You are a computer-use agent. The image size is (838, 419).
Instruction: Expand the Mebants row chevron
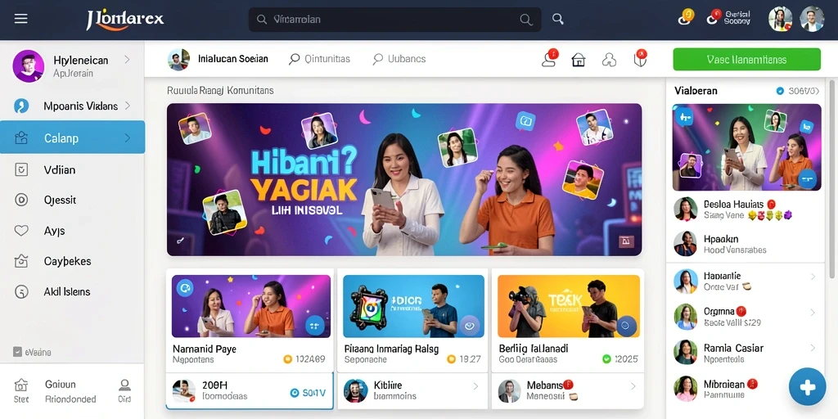[633, 386]
